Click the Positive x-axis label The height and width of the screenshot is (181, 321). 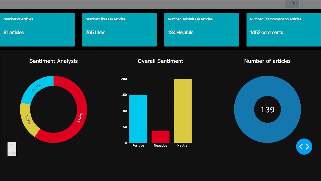(x=138, y=146)
